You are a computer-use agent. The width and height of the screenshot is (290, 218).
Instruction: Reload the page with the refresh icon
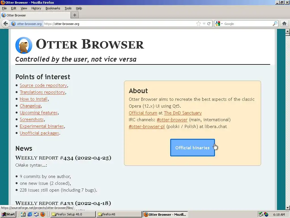[209, 24]
